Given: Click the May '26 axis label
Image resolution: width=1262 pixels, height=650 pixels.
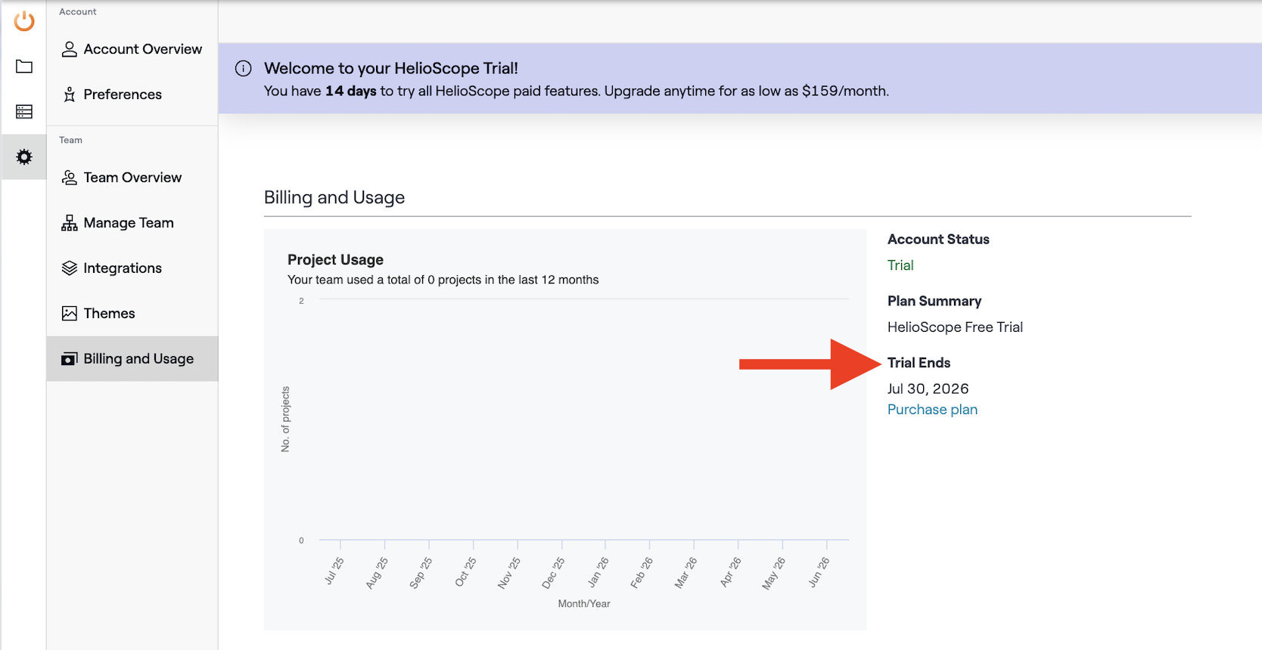Looking at the screenshot, I should [774, 573].
